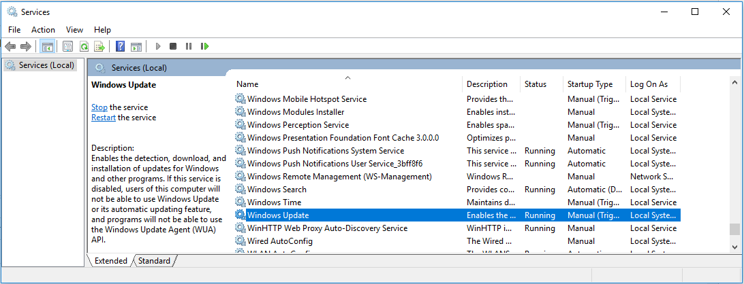Click the Pause Service icon
Image resolution: width=744 pixels, height=284 pixels.
click(x=188, y=46)
